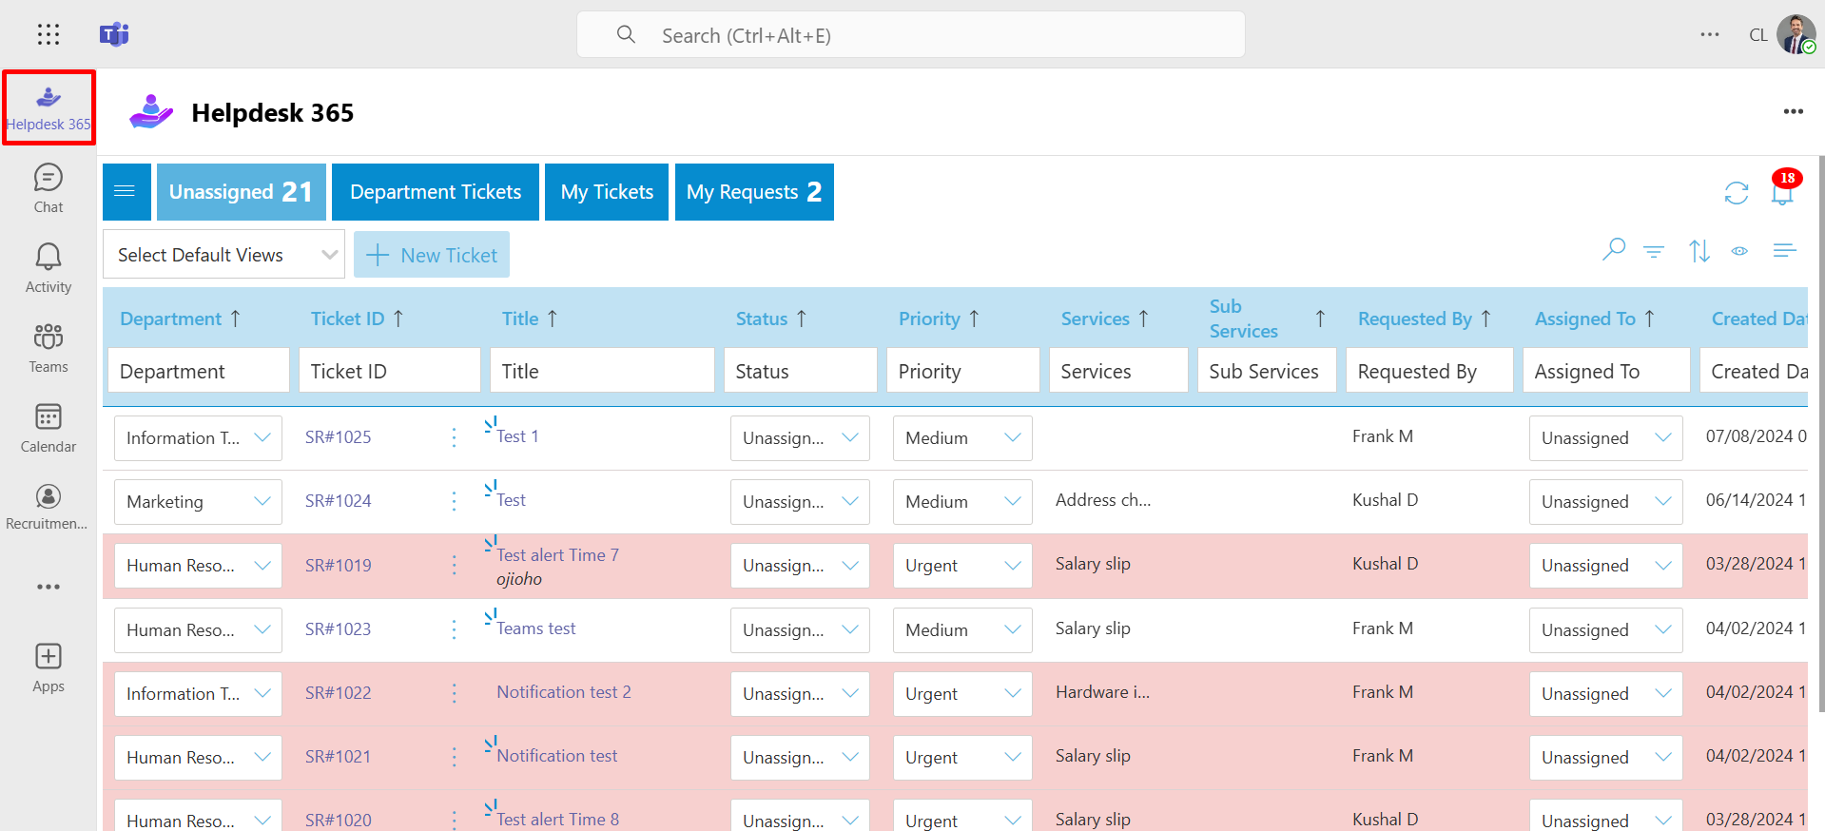Open Status dropdown for SR#1023

[800, 630]
